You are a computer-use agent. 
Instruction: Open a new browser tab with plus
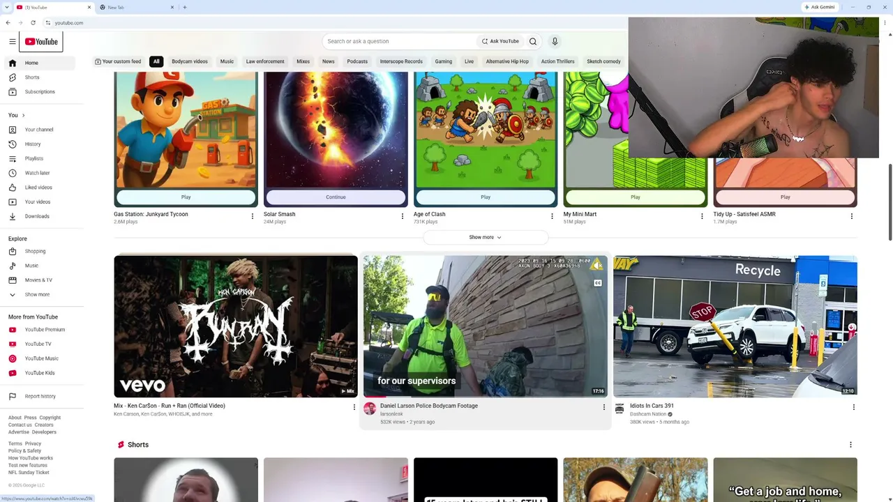click(x=185, y=7)
